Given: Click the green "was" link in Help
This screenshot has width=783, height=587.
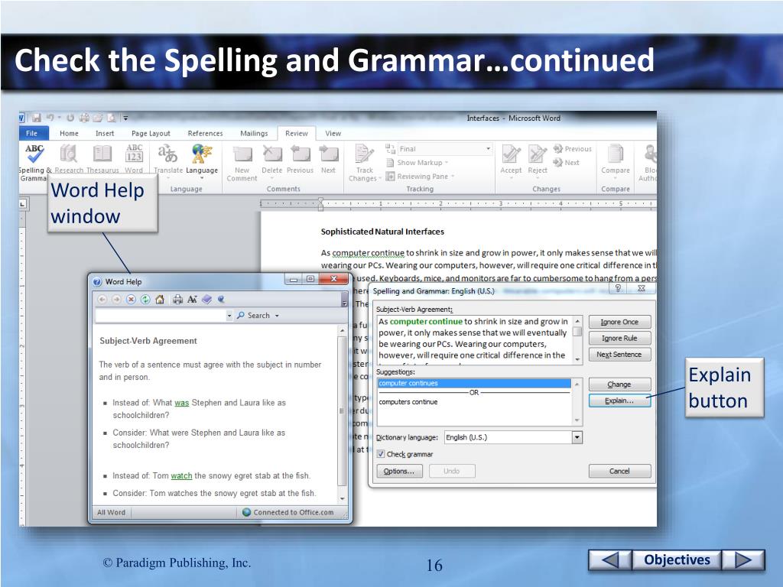Looking at the screenshot, I should tap(182, 403).
